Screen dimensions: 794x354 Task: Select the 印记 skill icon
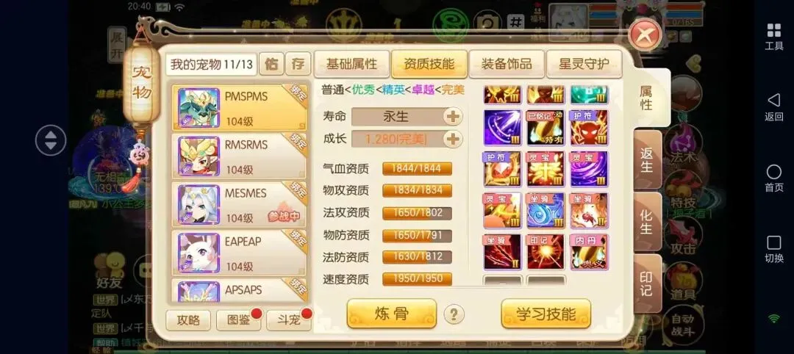(546, 252)
